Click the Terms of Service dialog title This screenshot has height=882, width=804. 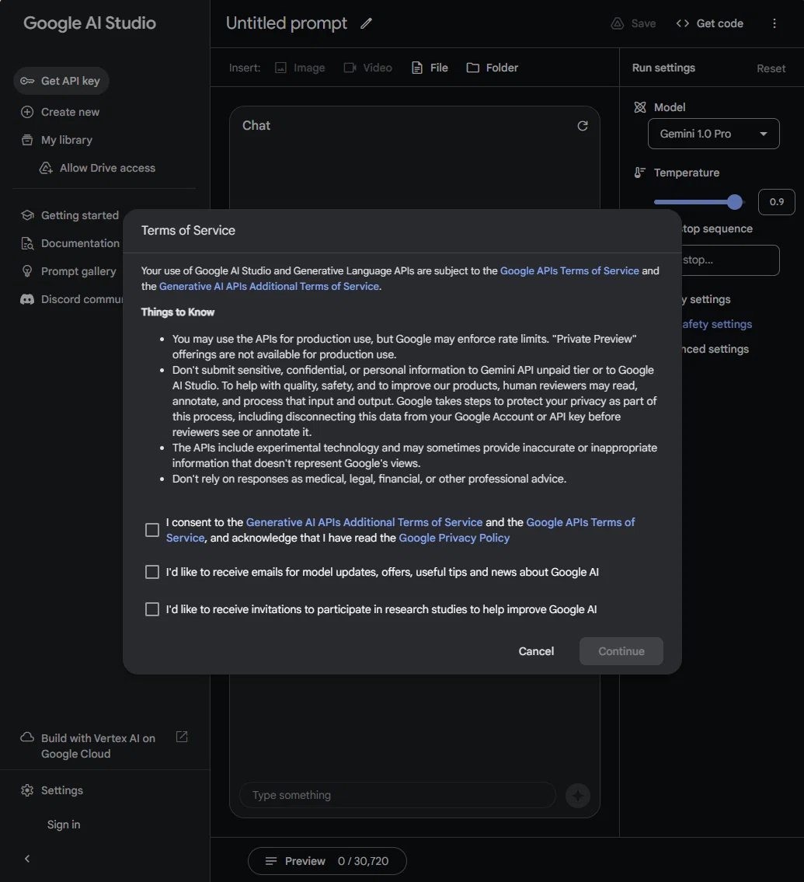(188, 230)
